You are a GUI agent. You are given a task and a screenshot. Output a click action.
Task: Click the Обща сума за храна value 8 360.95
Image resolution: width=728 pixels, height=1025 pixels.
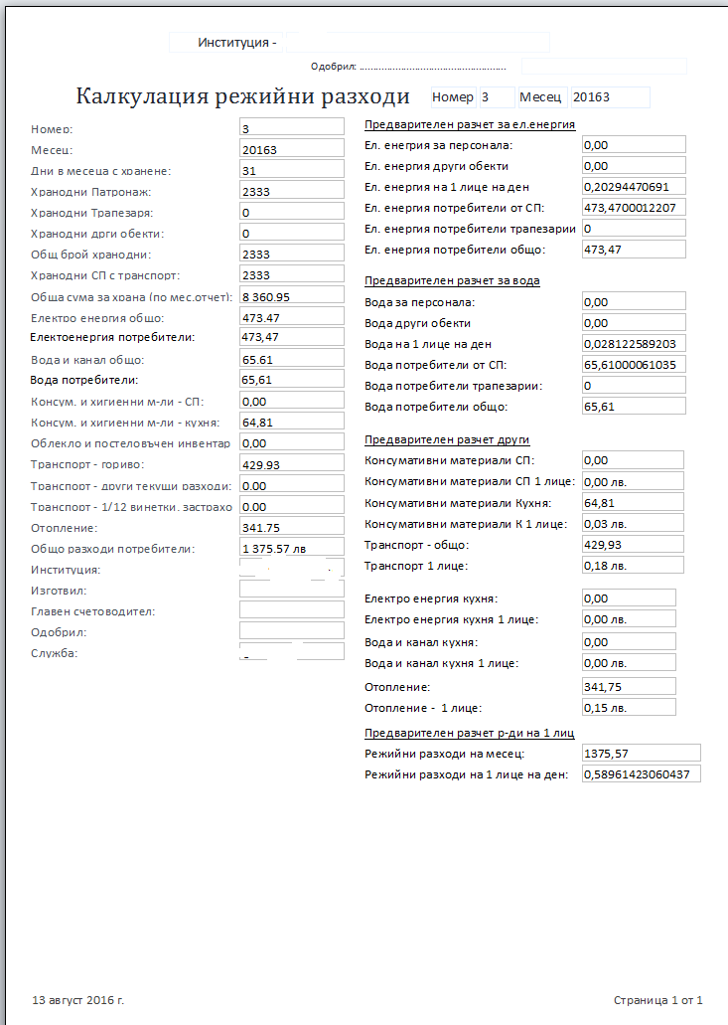[292, 296]
